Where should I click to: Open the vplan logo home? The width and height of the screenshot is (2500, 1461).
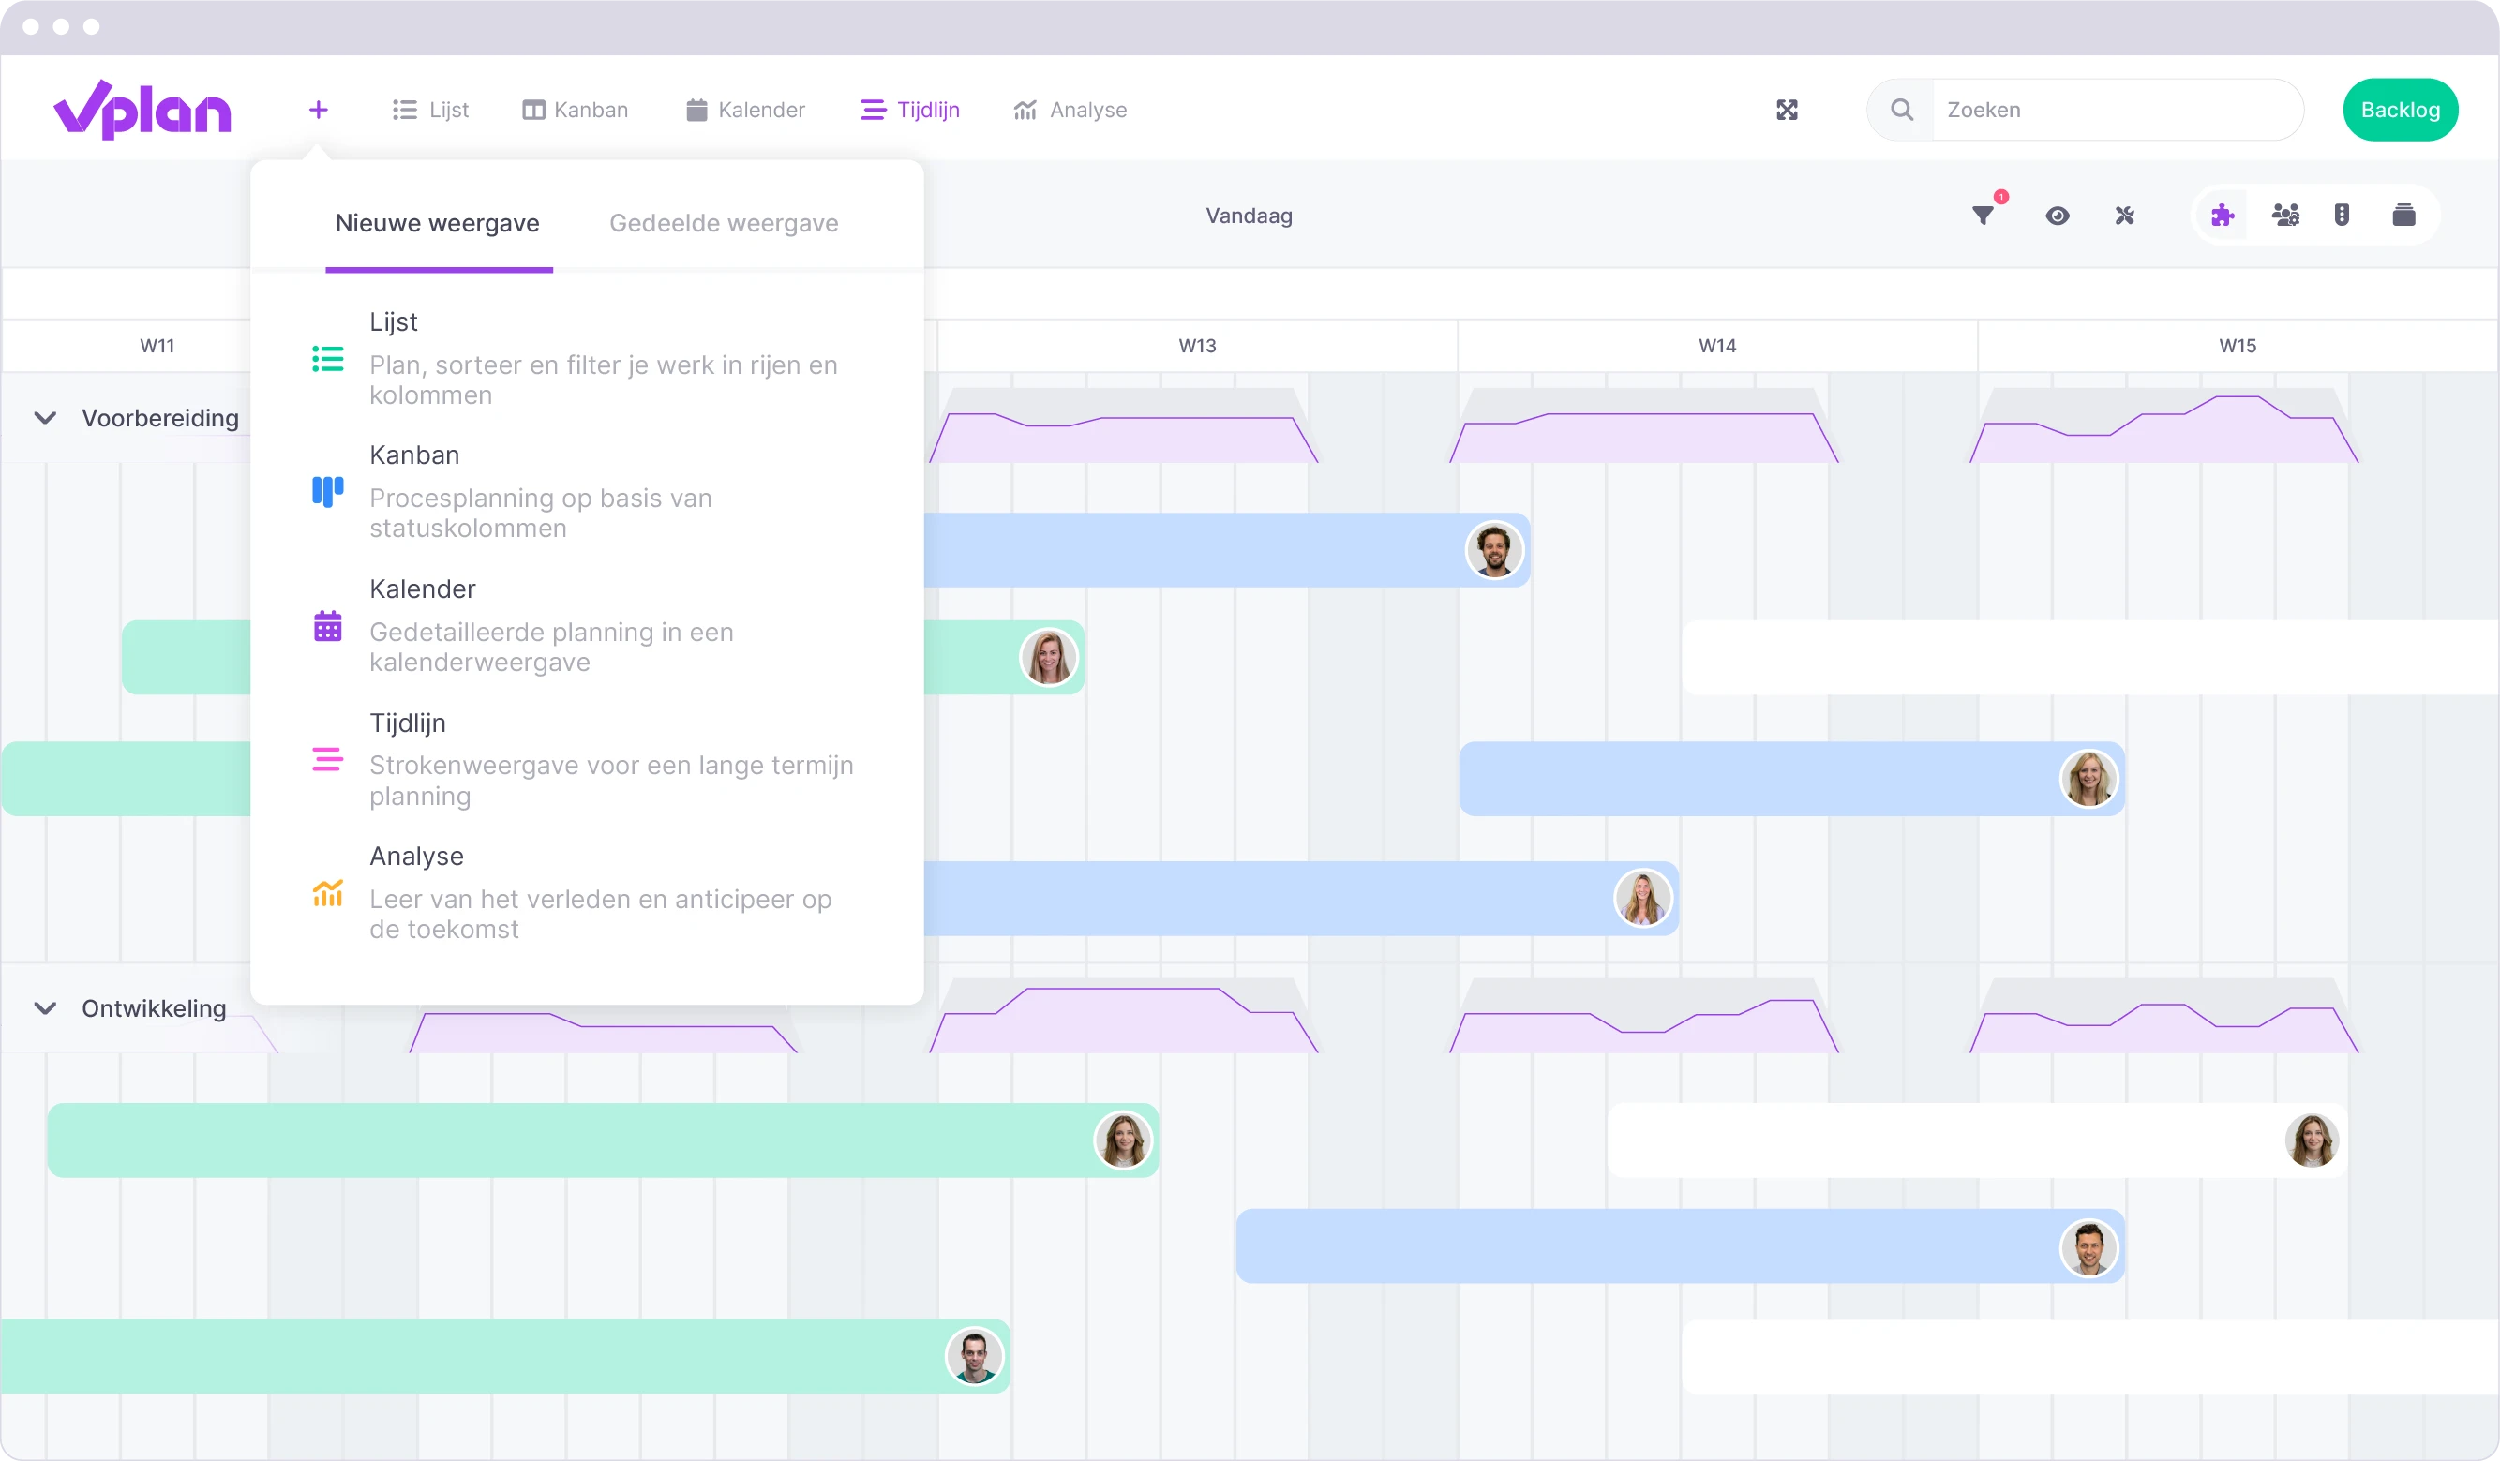click(x=142, y=110)
